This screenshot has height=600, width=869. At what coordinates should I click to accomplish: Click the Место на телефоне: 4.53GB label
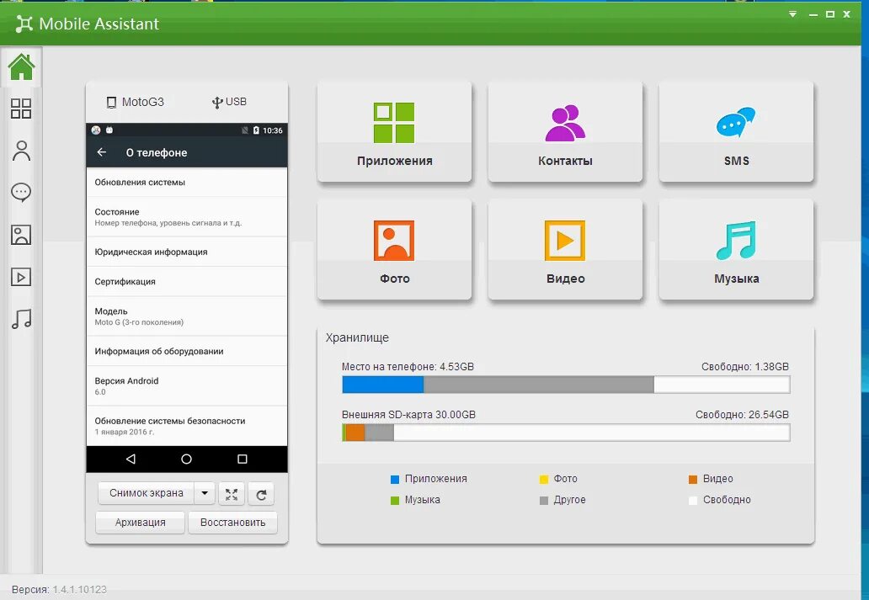click(408, 367)
